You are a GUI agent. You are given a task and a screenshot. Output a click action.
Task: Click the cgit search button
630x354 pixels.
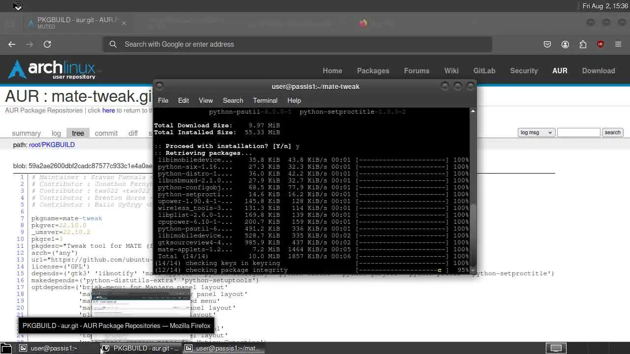(612, 132)
